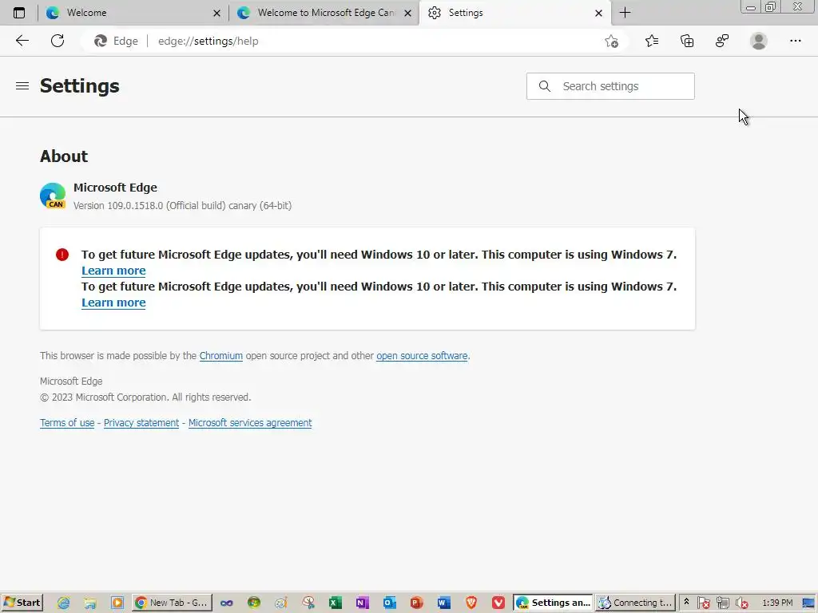Refresh the page with the reload icon

point(58,41)
